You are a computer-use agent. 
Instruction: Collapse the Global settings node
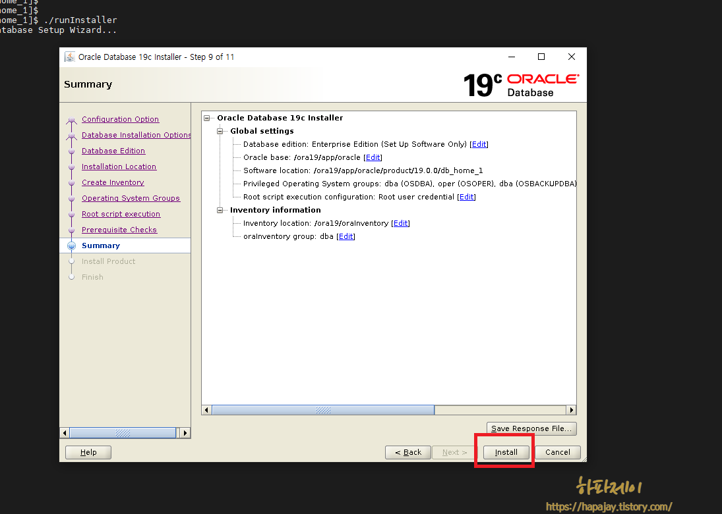click(220, 131)
